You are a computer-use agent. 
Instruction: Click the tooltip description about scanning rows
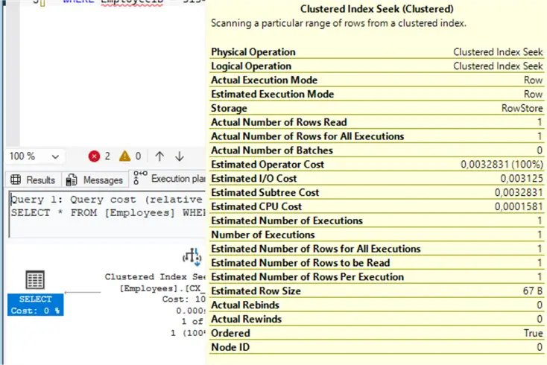tap(338, 23)
